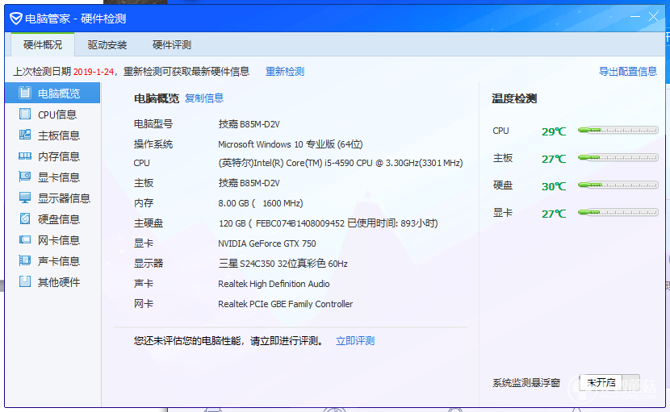Select CPU信息 label in sidebar
The width and height of the screenshot is (670, 412).
57,114
